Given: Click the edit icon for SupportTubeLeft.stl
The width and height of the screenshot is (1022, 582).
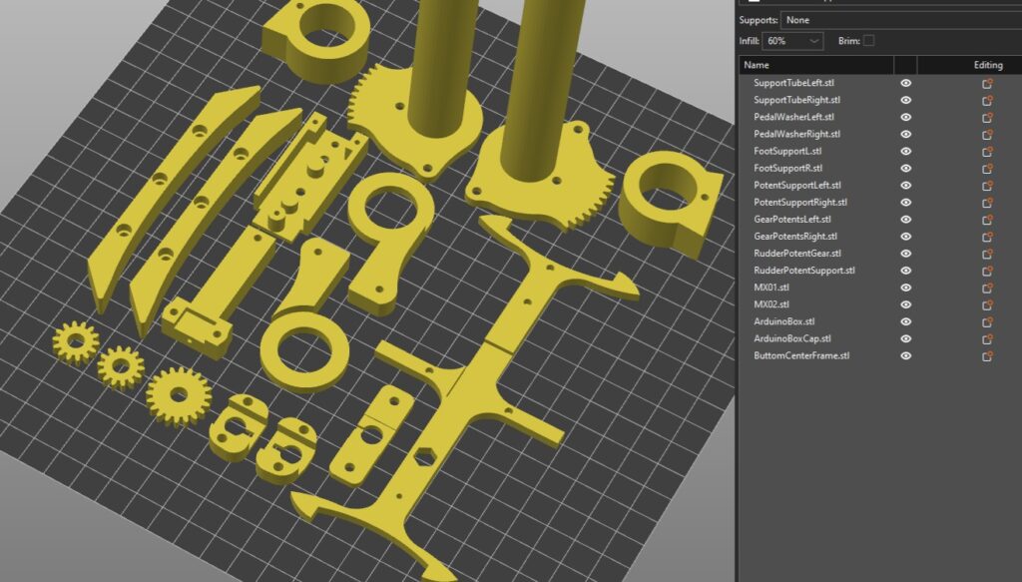Looking at the screenshot, I should pyautogui.click(x=987, y=84).
